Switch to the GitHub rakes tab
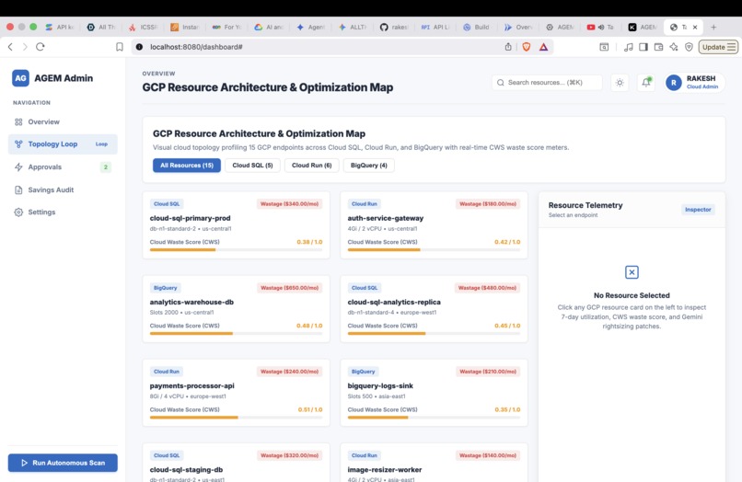Image resolution: width=742 pixels, height=482 pixels. [394, 27]
